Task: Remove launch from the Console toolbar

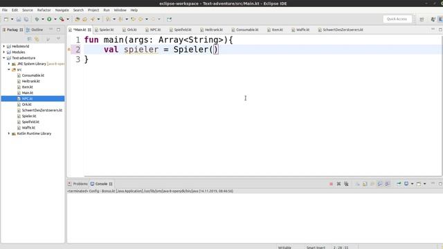Action: click(338, 184)
